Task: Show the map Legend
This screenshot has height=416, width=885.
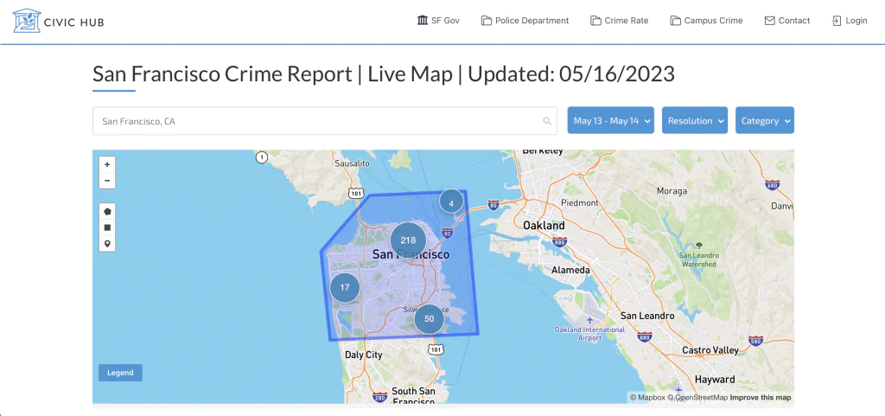Action: (120, 373)
